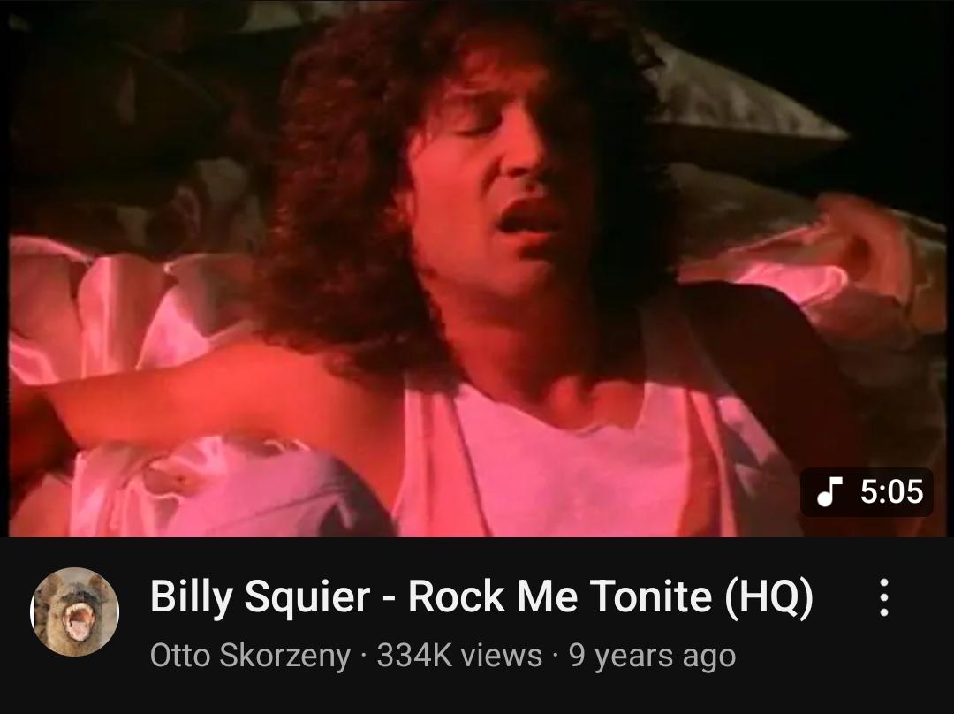Click the roaring mouth in channel avatar
The image size is (954, 714).
pos(79,619)
